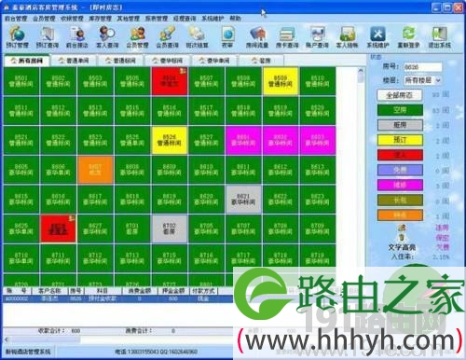The width and height of the screenshot is (466, 360).
Task: Click into the 房号 input field
Action: pyautogui.click(x=422, y=67)
